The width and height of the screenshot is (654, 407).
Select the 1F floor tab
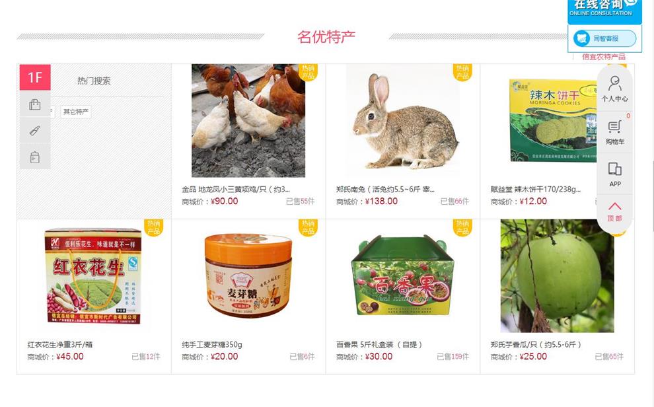pyautogui.click(x=35, y=77)
